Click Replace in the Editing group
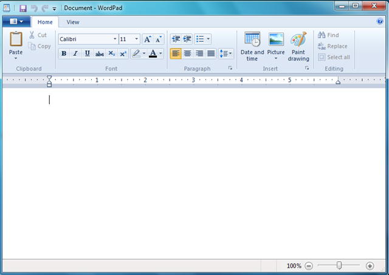 pyautogui.click(x=332, y=46)
